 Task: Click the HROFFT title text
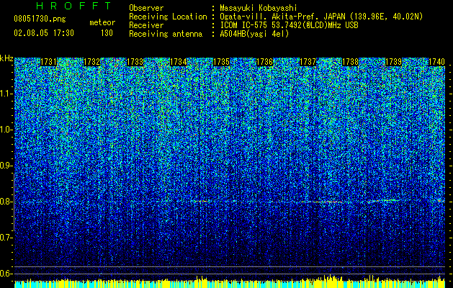click(74, 6)
